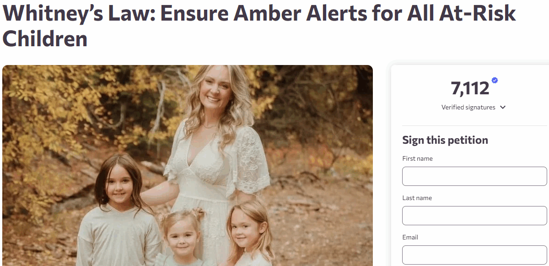The image size is (549, 266).
Task: Select the Sign this petition heading
Action: click(x=445, y=140)
